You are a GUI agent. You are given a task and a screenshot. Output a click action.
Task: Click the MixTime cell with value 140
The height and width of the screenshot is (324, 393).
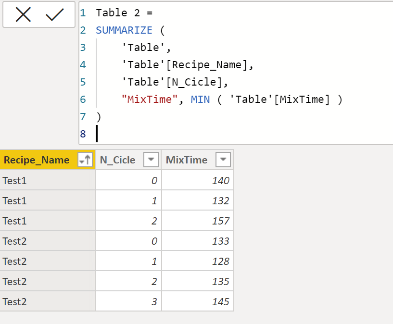(x=198, y=180)
